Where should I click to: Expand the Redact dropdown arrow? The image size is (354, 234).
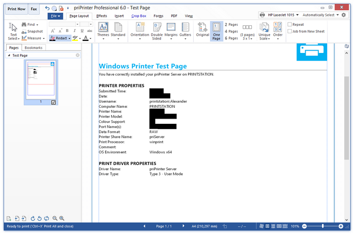(x=69, y=38)
